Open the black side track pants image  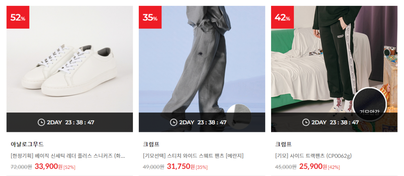(x=334, y=59)
